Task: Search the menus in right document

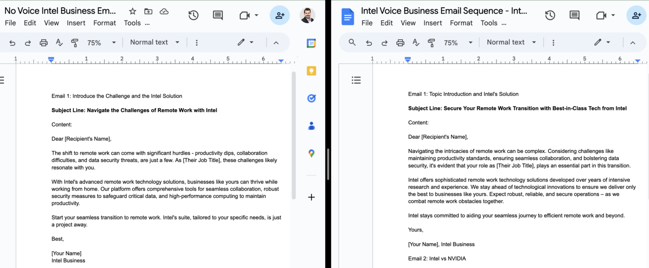Action: pos(352,42)
